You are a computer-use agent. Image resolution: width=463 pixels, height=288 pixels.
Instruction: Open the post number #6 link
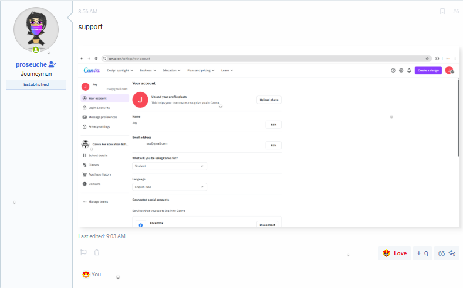[455, 12]
